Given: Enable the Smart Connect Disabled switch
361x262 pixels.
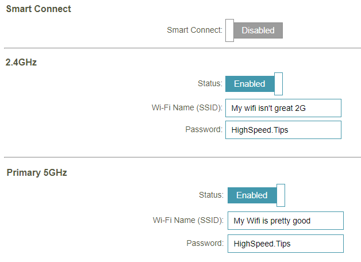Looking at the screenshot, I should point(254,30).
